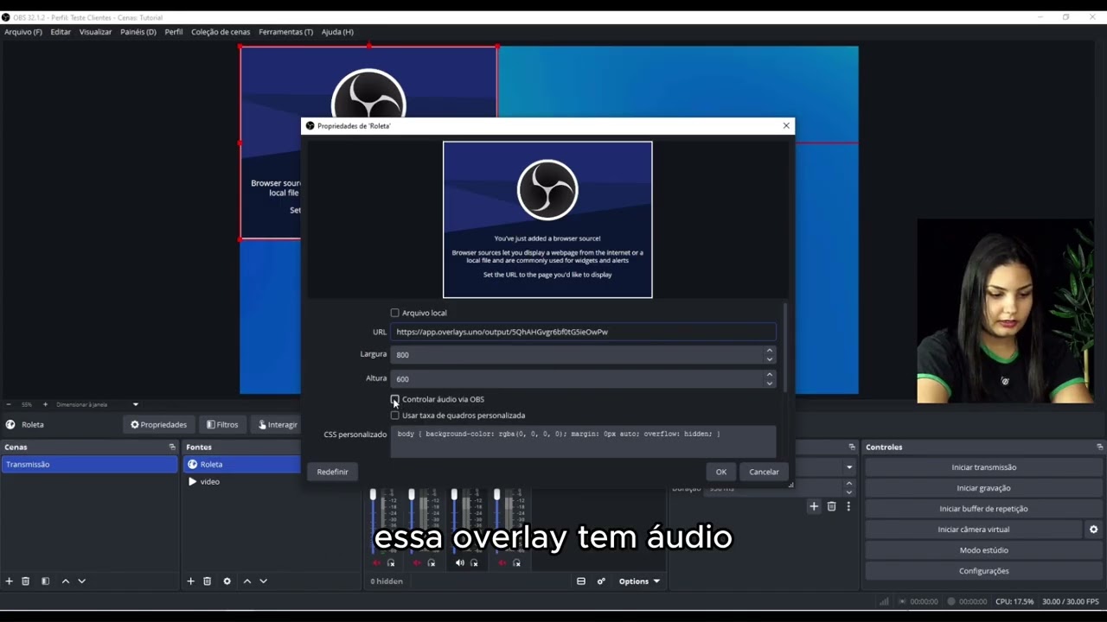Pop out the Controles dock panel
Image resolution: width=1107 pixels, height=622 pixels.
click(1099, 447)
